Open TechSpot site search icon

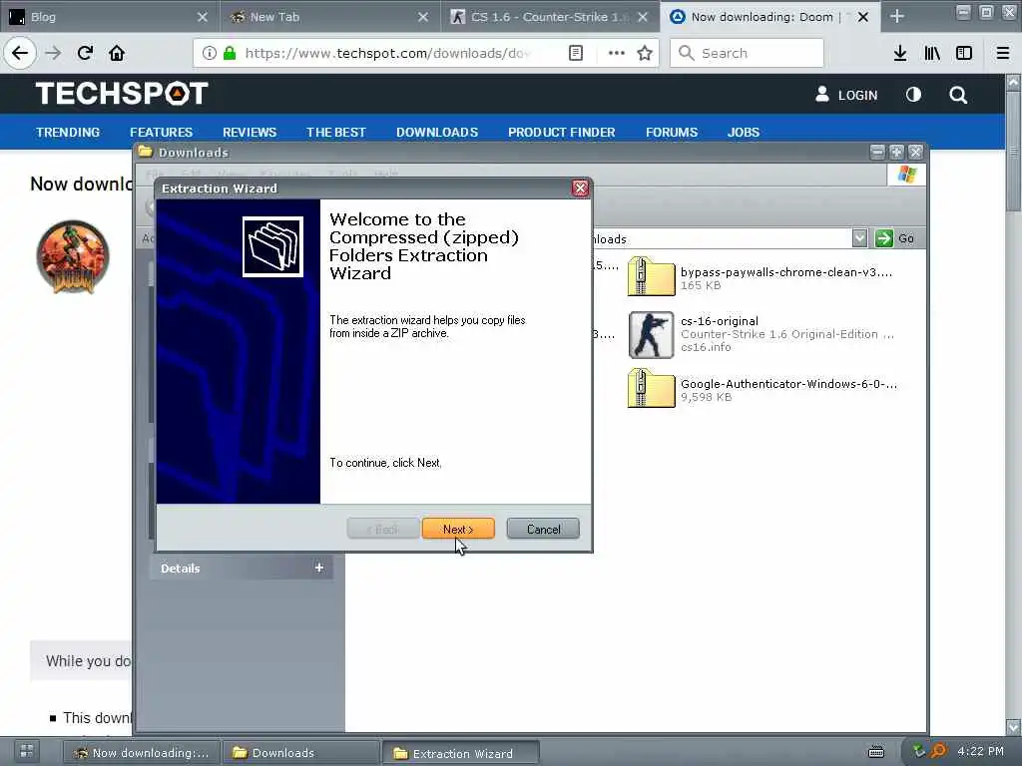coord(958,95)
